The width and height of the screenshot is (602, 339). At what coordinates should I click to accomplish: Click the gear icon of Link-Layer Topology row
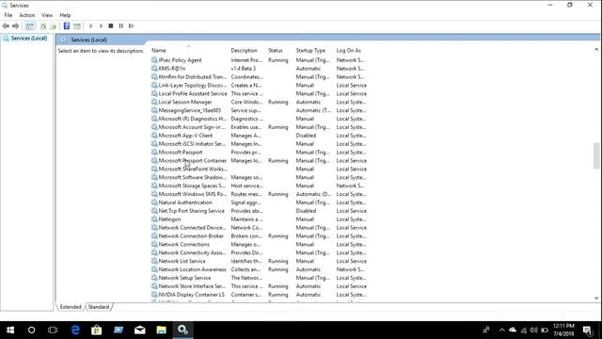(x=154, y=86)
